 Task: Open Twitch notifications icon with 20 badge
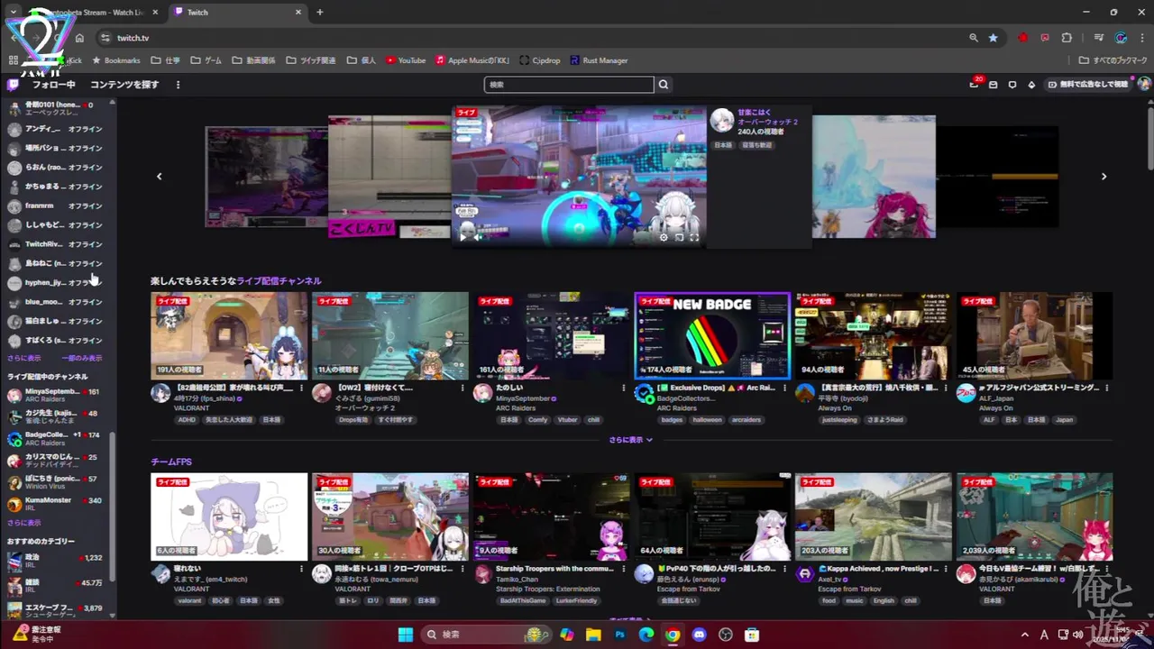(x=975, y=84)
